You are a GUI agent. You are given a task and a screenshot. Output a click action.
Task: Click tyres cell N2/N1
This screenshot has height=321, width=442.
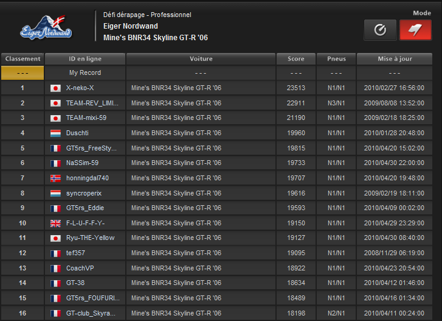tap(336, 313)
